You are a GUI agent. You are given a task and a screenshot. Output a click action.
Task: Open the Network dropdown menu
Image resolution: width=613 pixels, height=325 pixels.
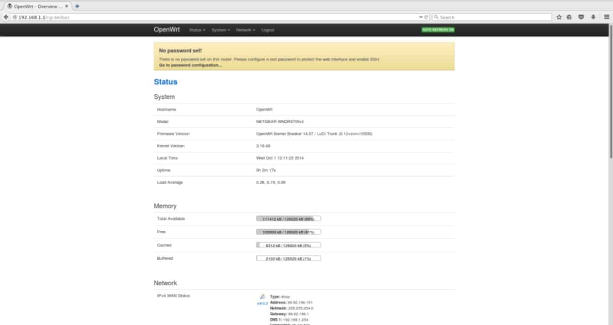pyautogui.click(x=246, y=30)
